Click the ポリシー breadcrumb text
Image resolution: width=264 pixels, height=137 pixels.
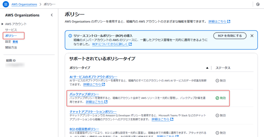coord(49,4)
